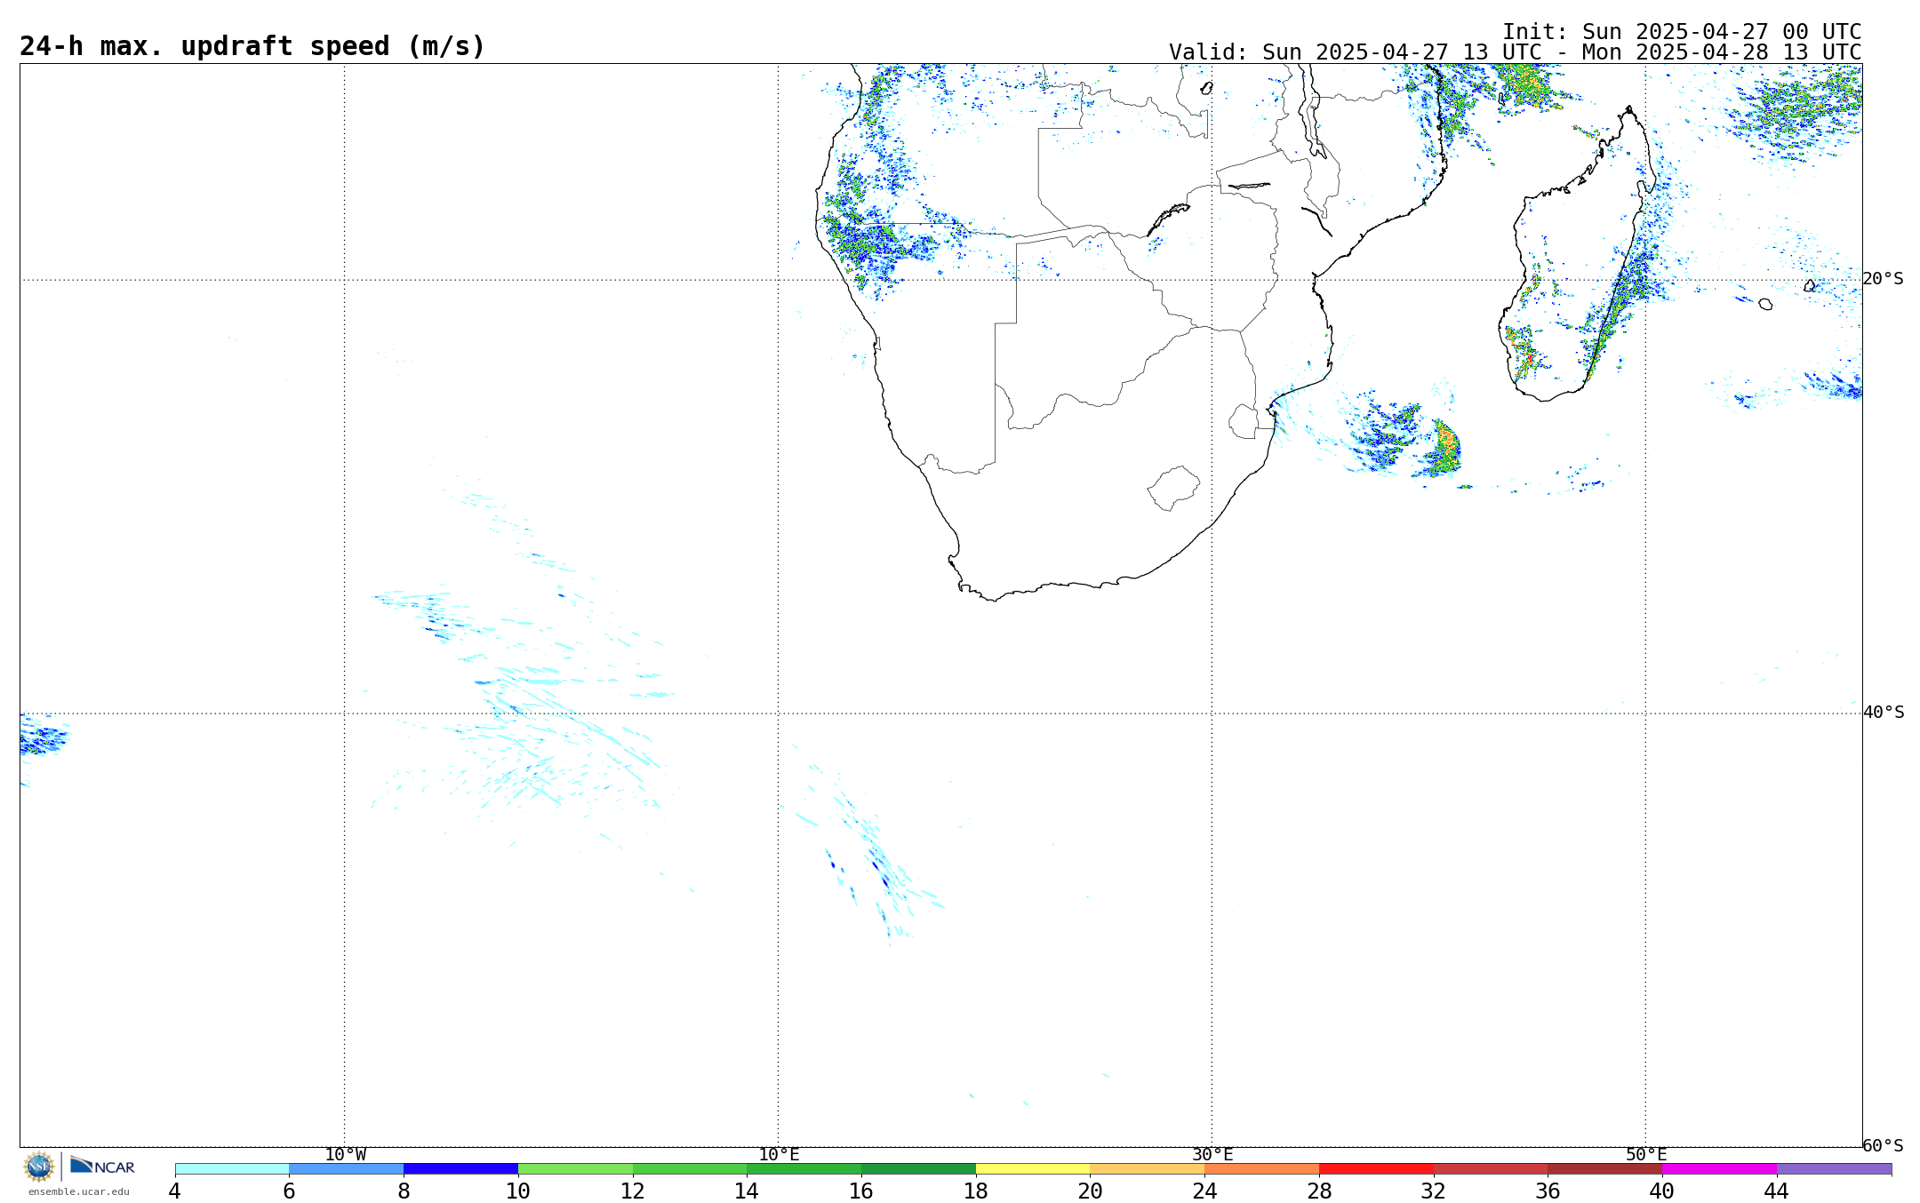Click the '50°E' longitude label

coord(1646,1155)
